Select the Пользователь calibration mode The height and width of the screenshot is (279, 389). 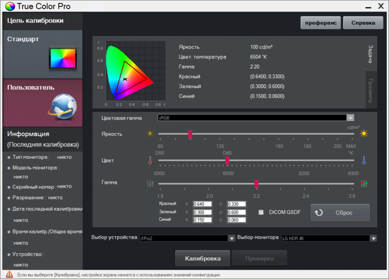(x=41, y=102)
